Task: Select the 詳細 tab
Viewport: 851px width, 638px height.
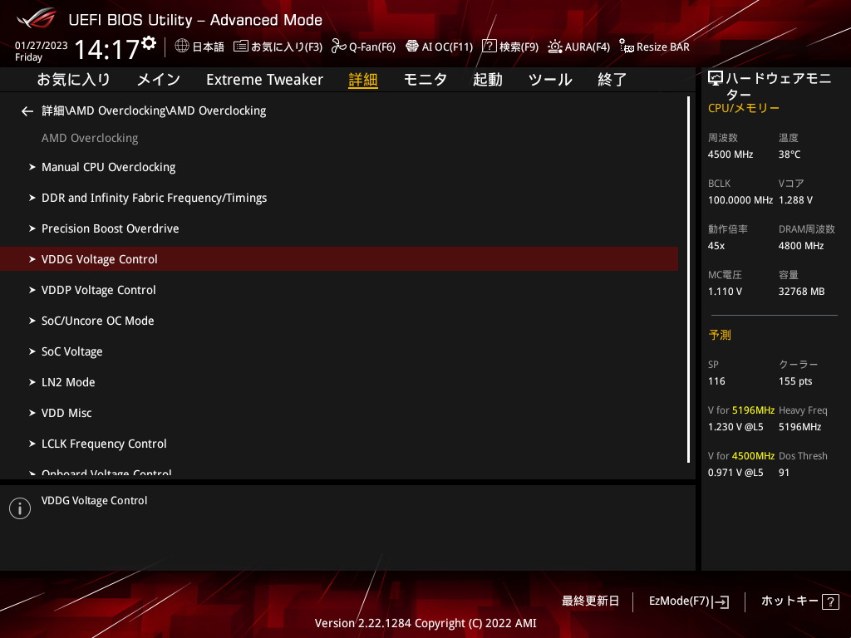Action: (363, 80)
